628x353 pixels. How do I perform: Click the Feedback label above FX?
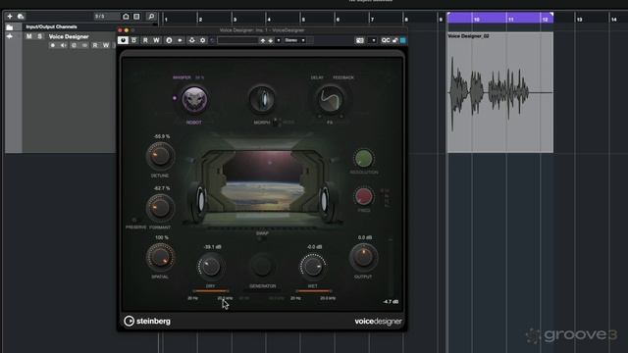point(343,77)
